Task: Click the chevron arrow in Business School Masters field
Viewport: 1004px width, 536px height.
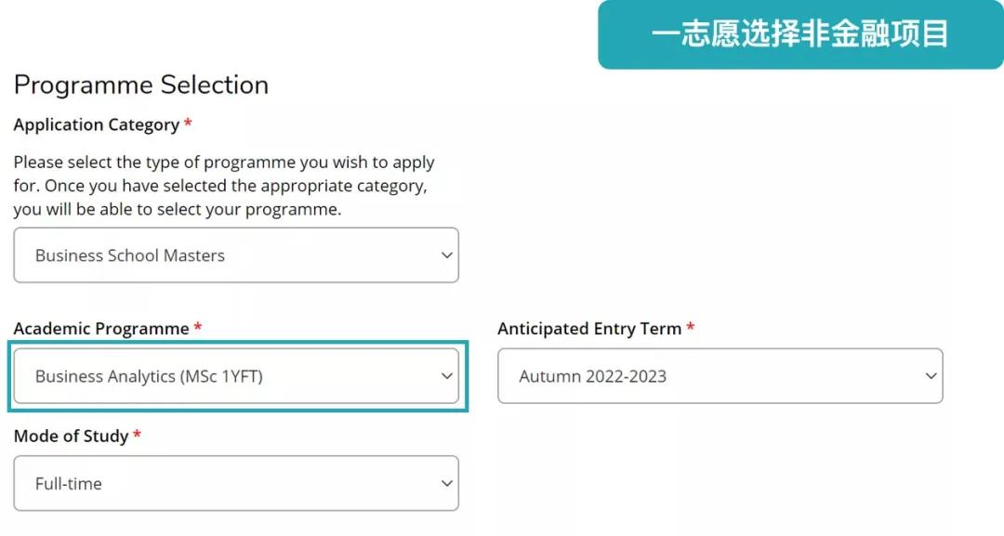Action: pos(447,255)
